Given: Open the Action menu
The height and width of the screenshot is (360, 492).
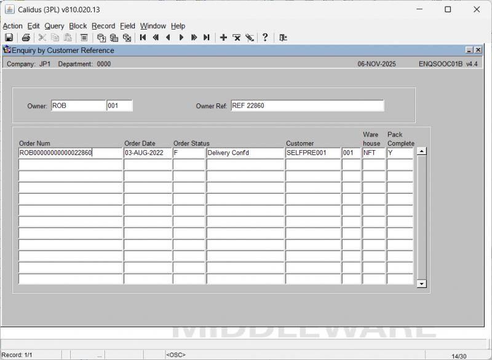Looking at the screenshot, I should [x=12, y=26].
